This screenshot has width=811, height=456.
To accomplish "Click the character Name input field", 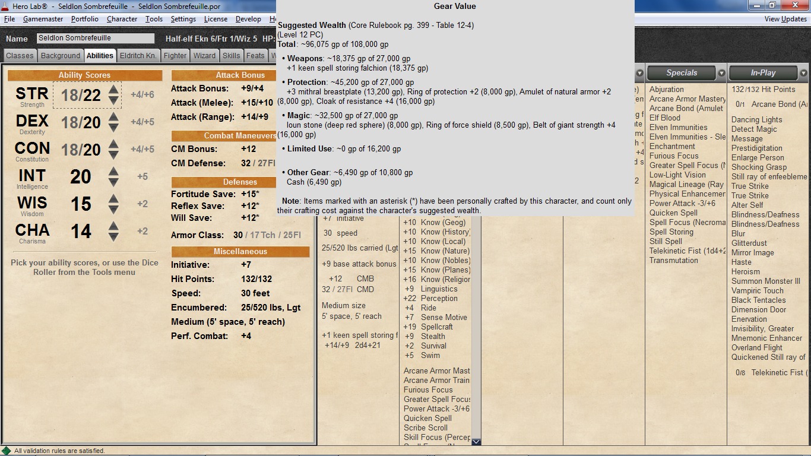I will pyautogui.click(x=95, y=38).
